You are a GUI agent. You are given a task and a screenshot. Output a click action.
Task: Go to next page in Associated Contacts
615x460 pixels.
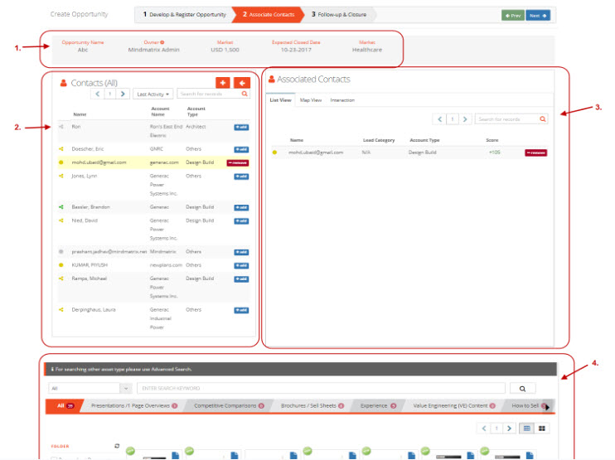click(465, 119)
